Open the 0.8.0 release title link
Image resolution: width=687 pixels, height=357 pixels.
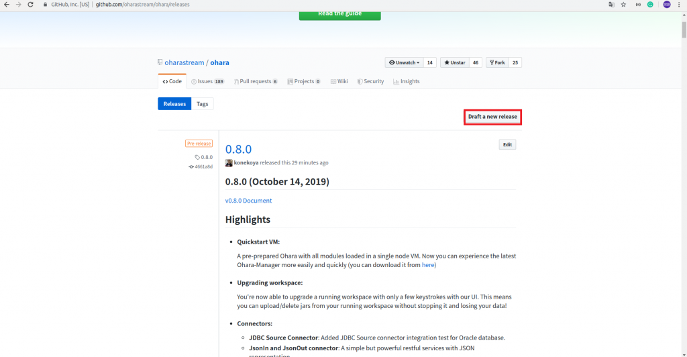click(x=238, y=149)
